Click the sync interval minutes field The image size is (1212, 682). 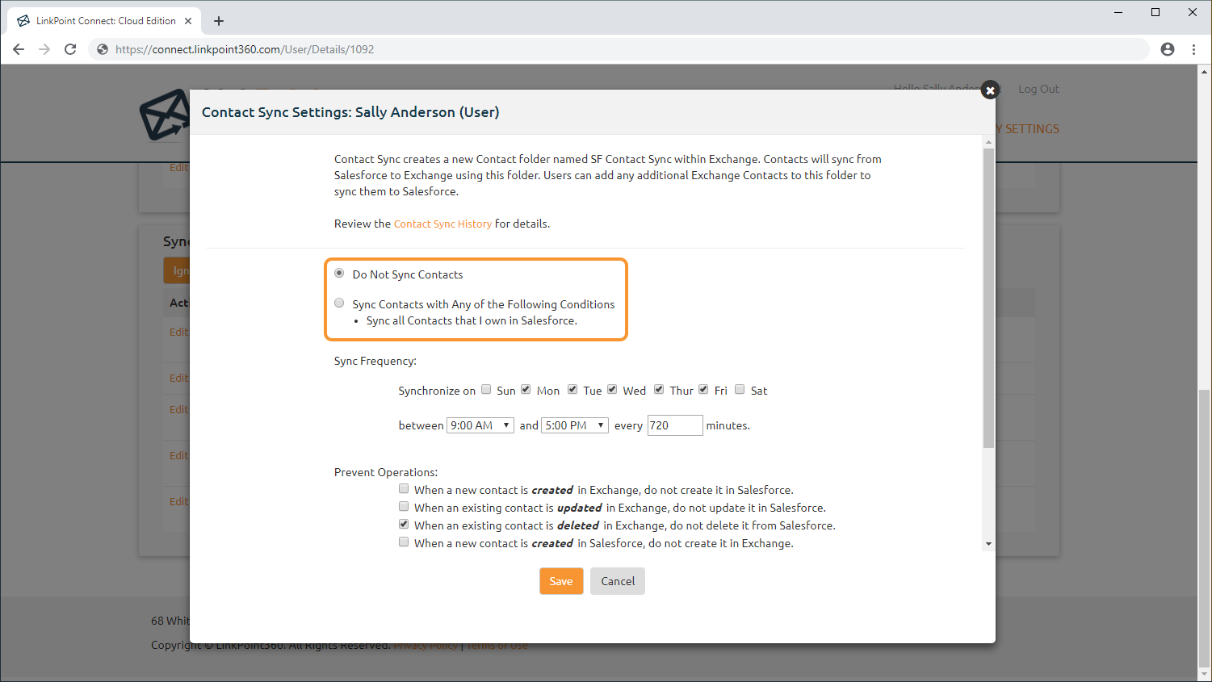pos(675,425)
